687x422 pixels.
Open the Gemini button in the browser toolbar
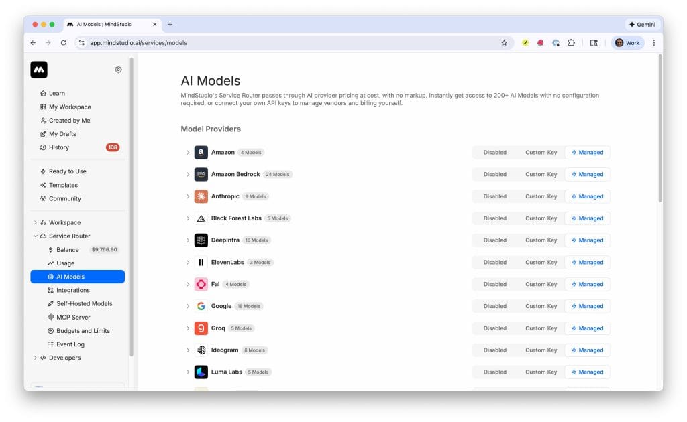tap(641, 24)
